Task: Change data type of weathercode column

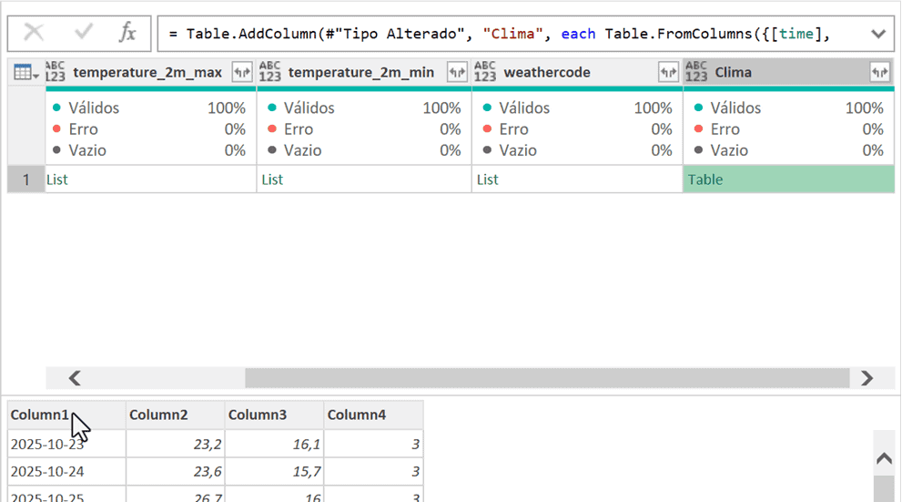Action: [485, 72]
